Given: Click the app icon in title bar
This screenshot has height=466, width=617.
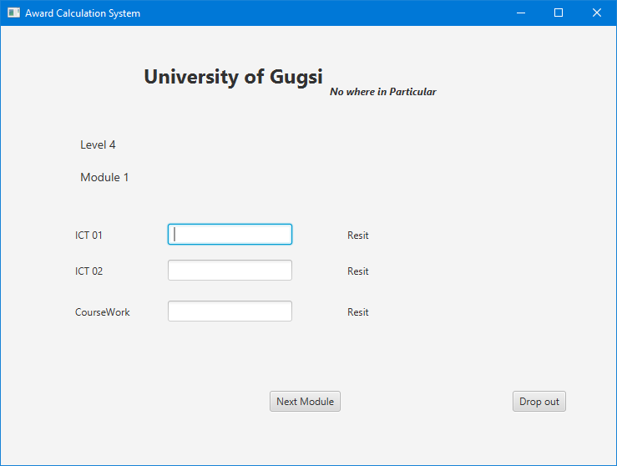Looking at the screenshot, I should 13,13.
